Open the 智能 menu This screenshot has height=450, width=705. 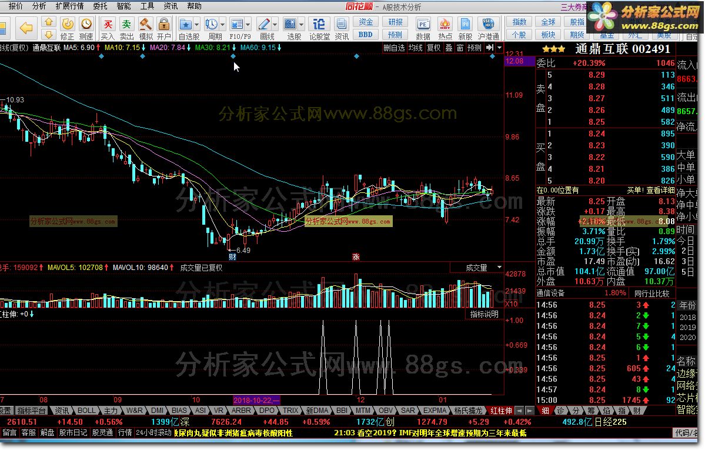[123, 6]
